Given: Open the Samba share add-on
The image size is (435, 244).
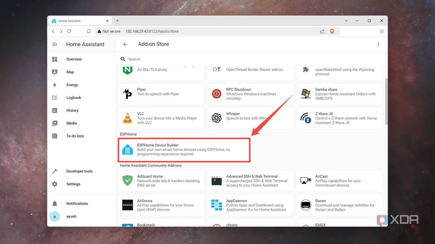Looking at the screenshot, I should pyautogui.click(x=339, y=94).
